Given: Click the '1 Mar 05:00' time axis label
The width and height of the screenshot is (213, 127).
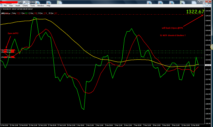Looking at the screenshot, I should tap(80, 125).
